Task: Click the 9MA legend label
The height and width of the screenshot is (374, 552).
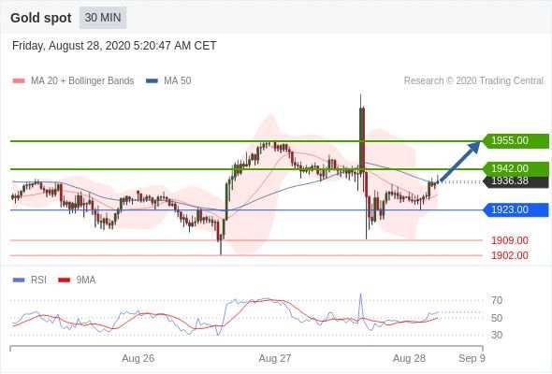Action: click(x=86, y=280)
